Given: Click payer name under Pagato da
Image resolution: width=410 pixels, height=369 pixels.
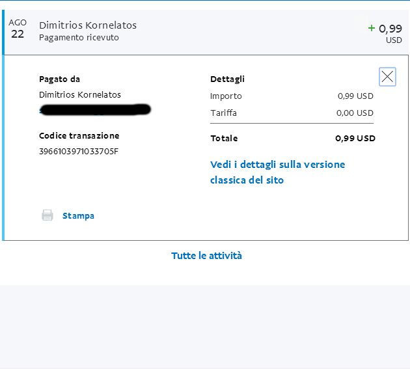Looking at the screenshot, I should (80, 94).
